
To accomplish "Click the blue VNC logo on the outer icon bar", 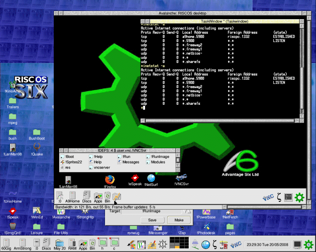I will click(x=236, y=245).
